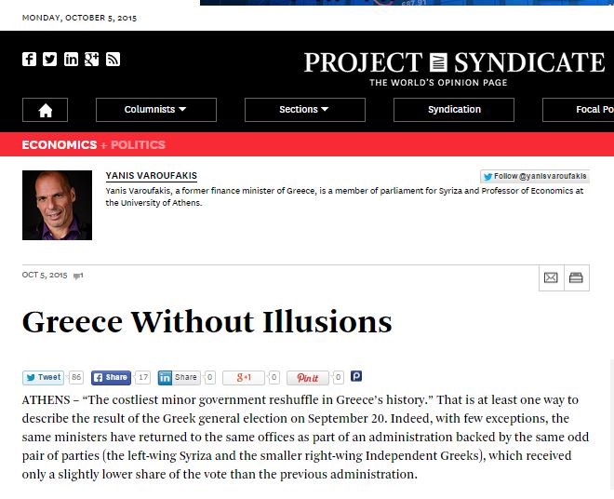
Task: Expand the Sections dropdown menu
Action: tap(304, 110)
